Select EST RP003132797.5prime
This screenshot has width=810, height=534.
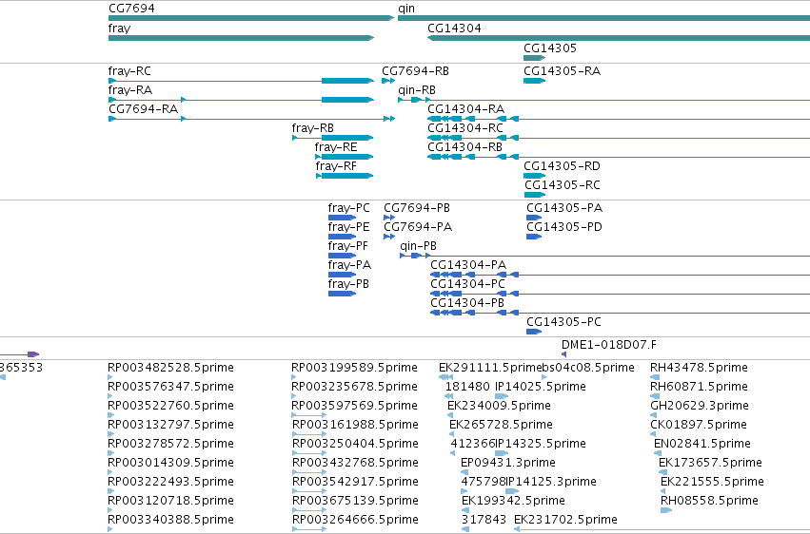coord(170,425)
